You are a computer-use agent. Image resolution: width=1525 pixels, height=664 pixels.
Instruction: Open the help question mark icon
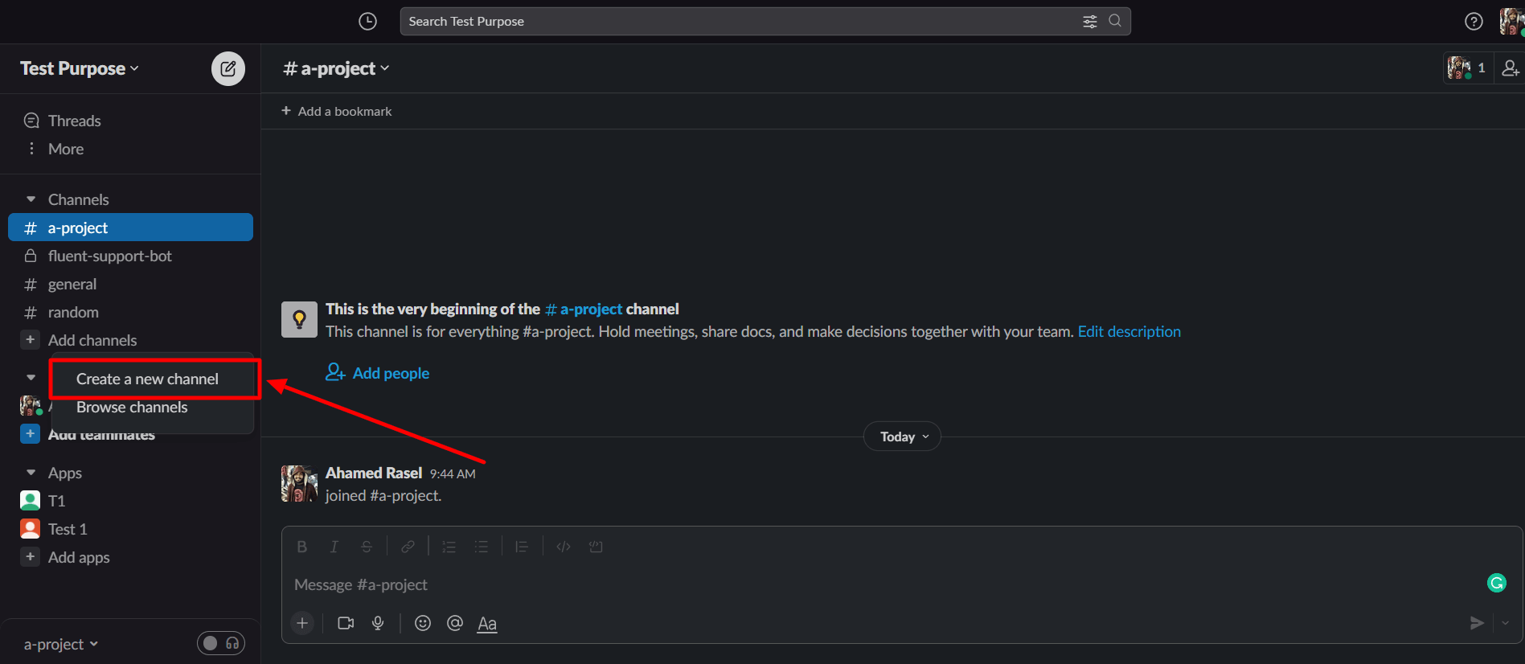(x=1474, y=22)
